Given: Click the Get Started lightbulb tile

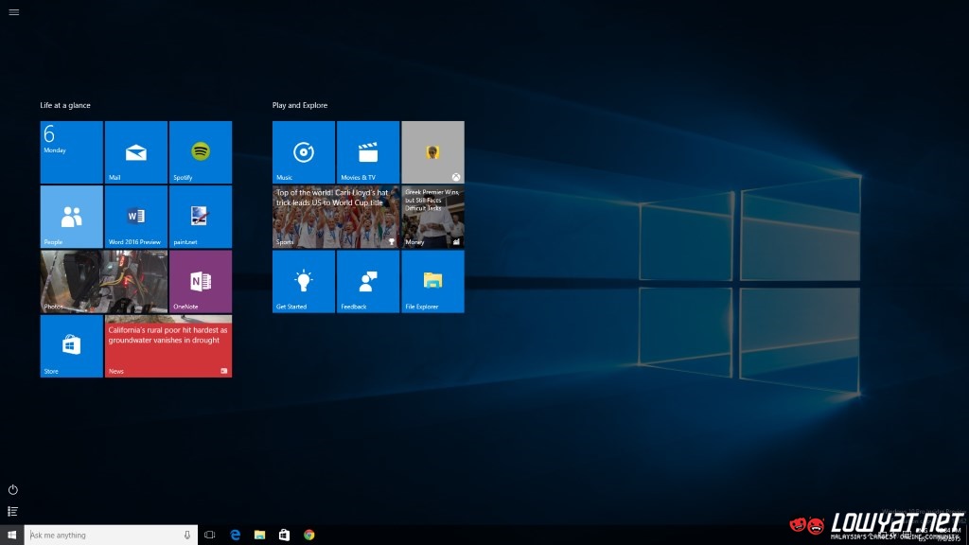Looking at the screenshot, I should pyautogui.click(x=303, y=281).
